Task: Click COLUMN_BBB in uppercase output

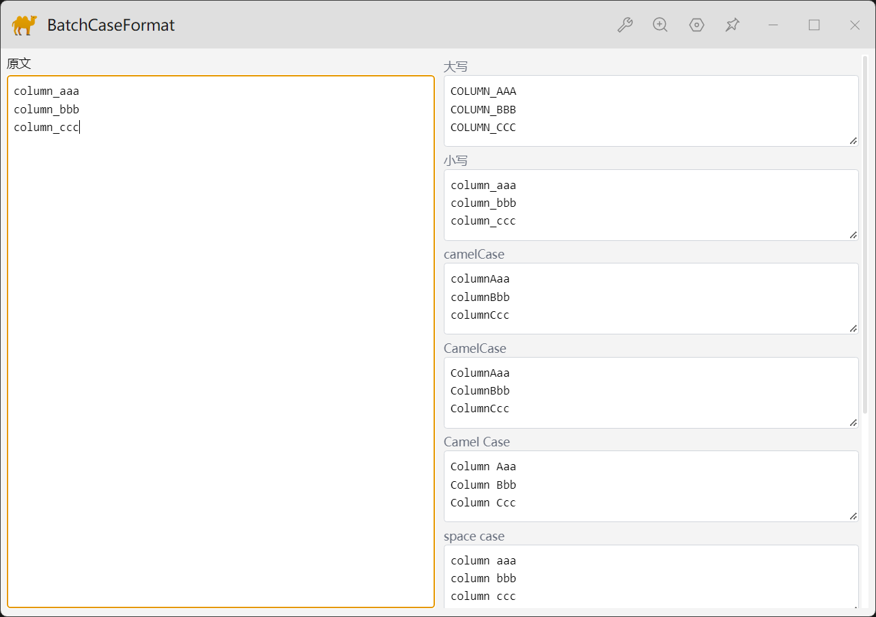Action: 483,109
